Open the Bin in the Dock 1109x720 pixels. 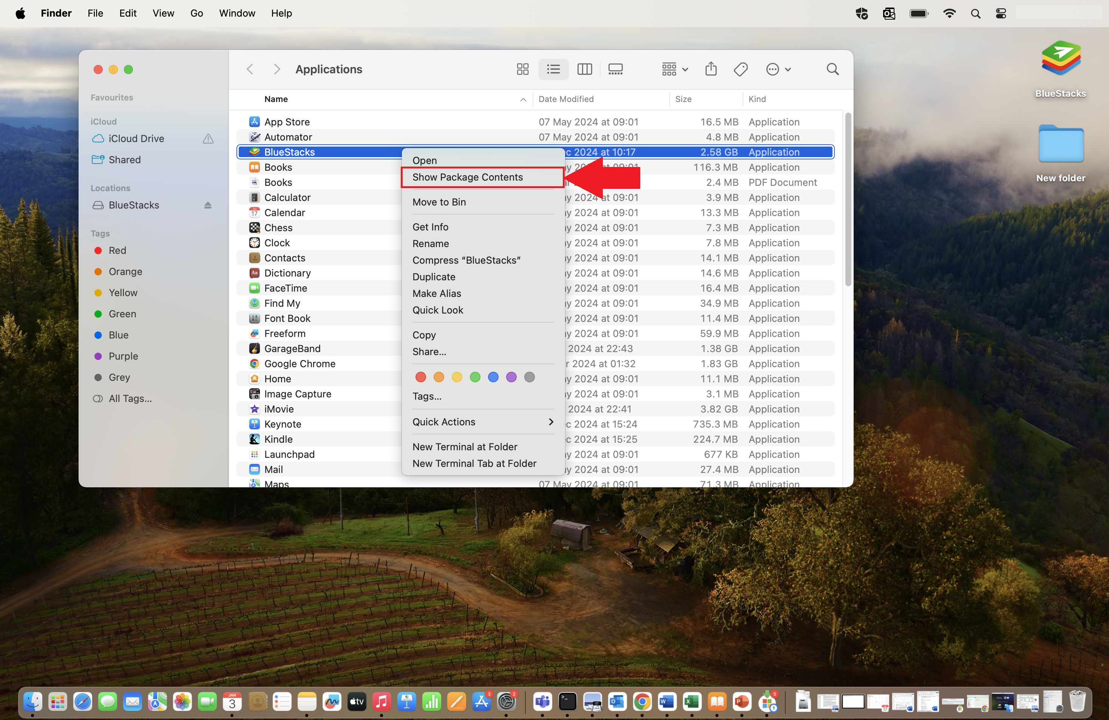click(1077, 701)
